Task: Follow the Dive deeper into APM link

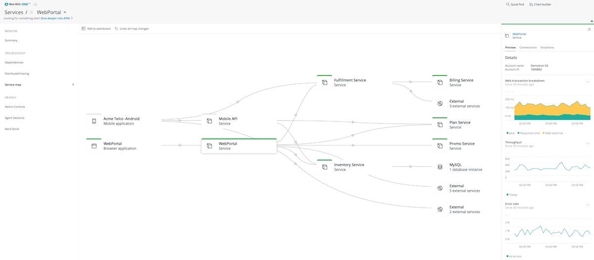Action: pos(56,18)
